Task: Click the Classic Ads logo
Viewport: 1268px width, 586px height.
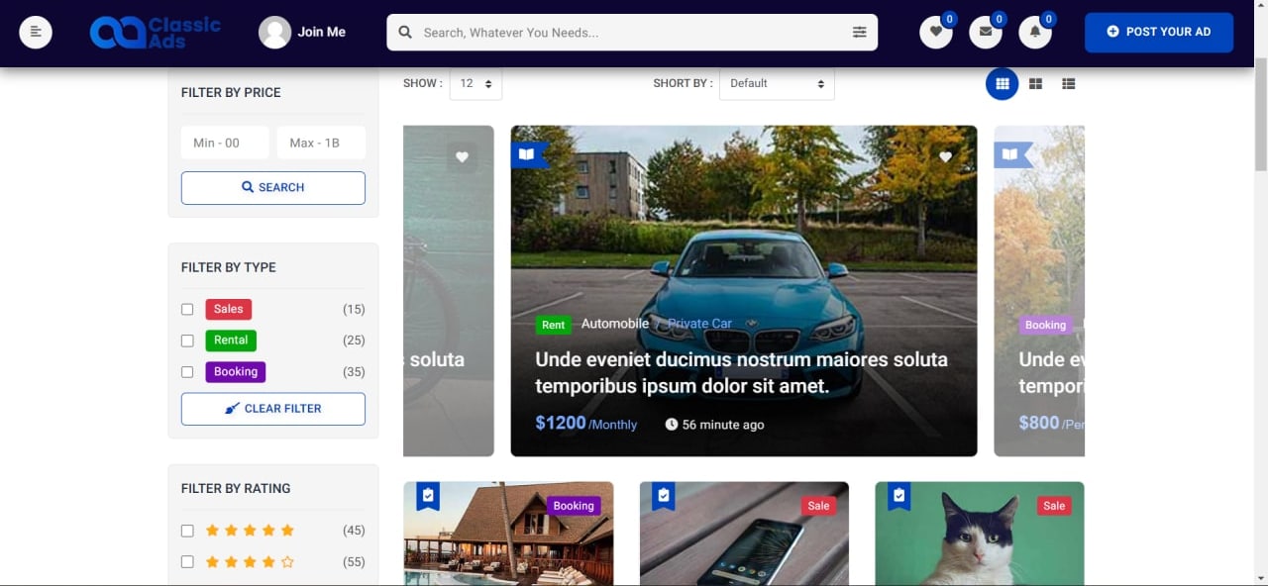Action: [x=156, y=32]
